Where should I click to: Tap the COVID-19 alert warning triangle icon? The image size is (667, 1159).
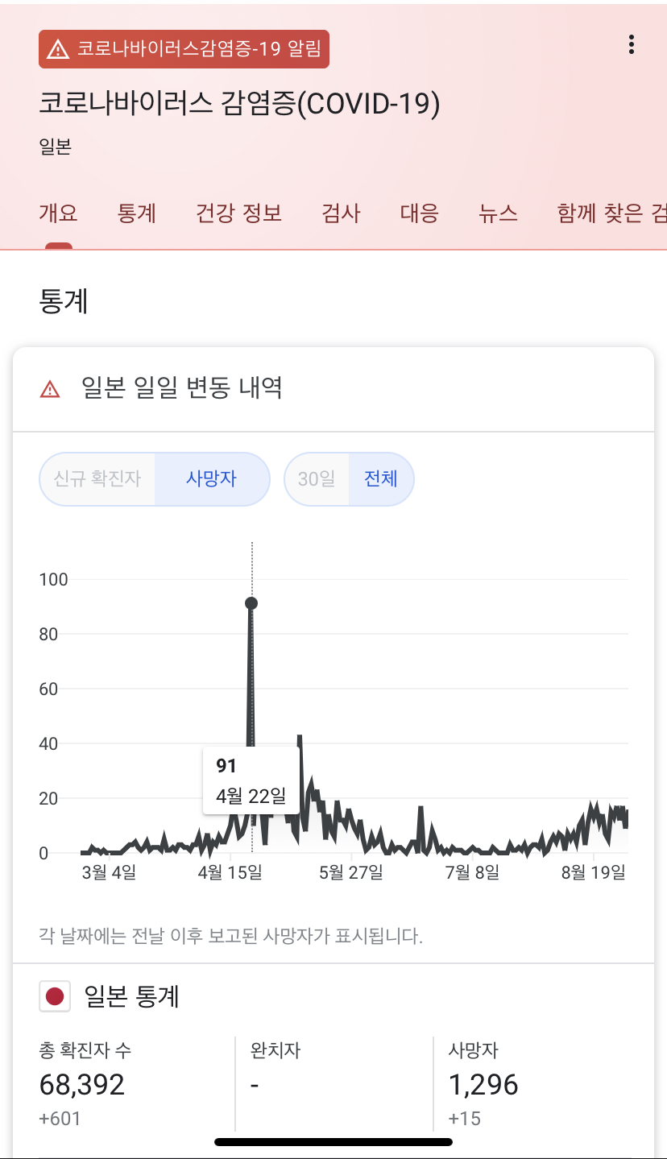[x=58, y=49]
